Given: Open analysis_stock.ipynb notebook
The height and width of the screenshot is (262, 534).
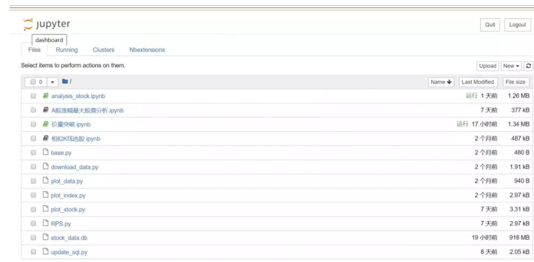Looking at the screenshot, I should 78,96.
